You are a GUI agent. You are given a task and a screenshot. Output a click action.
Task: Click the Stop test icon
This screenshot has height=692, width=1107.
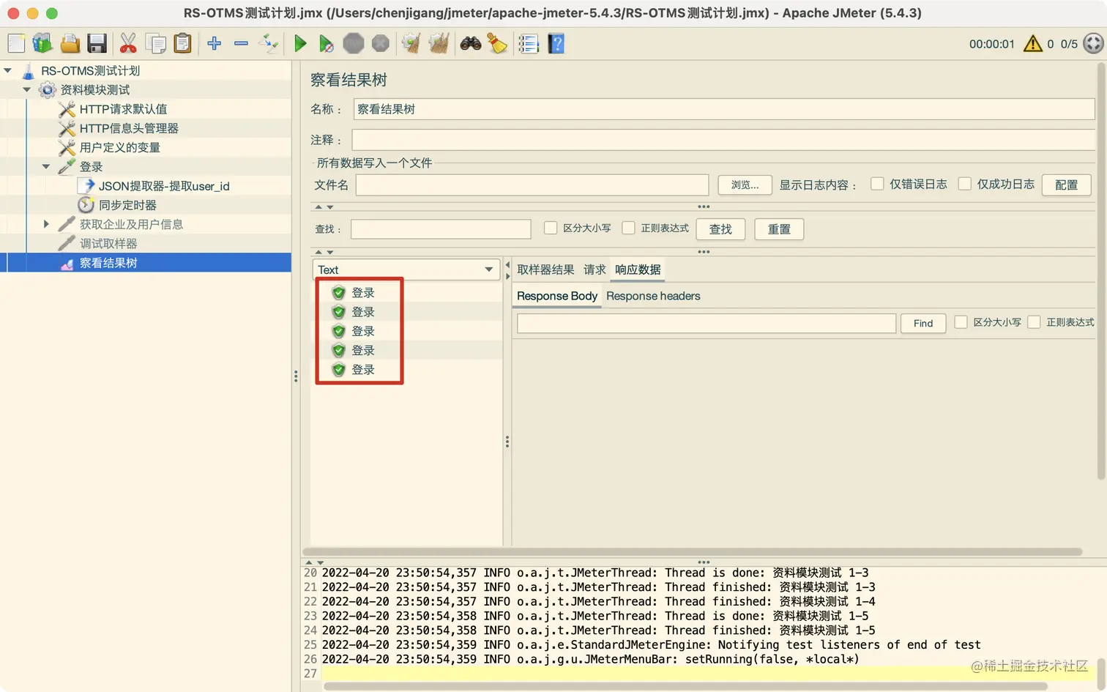354,44
